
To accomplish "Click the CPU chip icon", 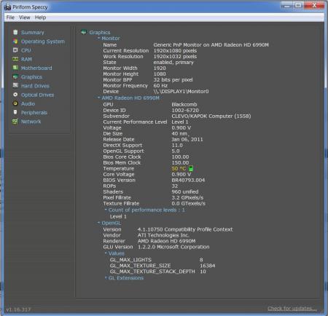I will pos(15,50).
